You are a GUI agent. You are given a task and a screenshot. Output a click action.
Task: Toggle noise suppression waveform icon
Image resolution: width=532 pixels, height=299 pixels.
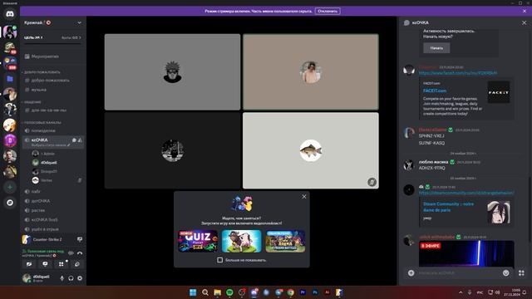click(x=71, y=252)
